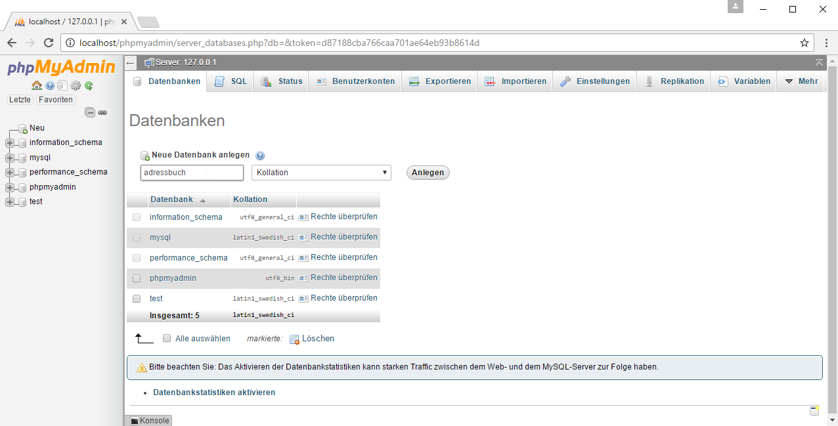
Task: Go to the Exportieren tab
Action: 439,81
